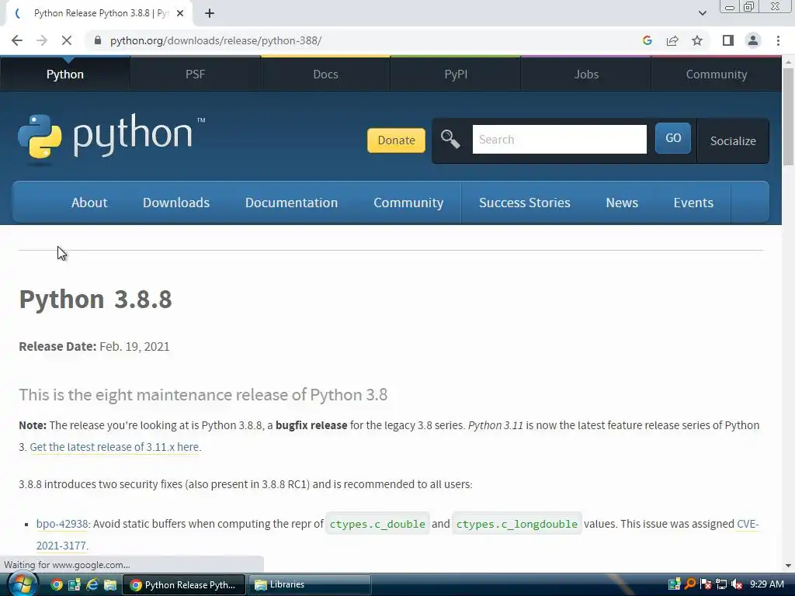Open the Google icon in address bar
This screenshot has height=596, width=795.
tap(647, 40)
